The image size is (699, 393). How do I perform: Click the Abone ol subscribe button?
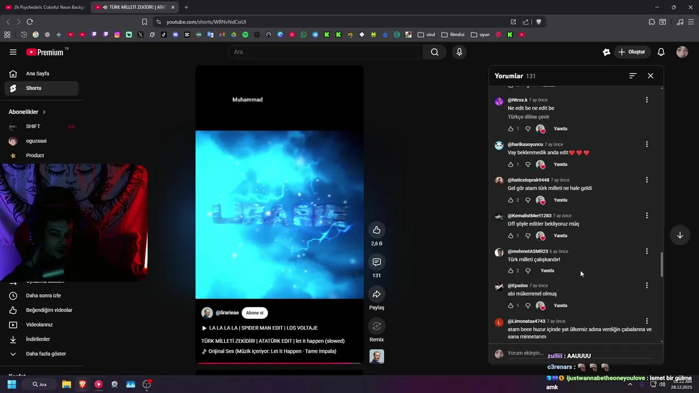pyautogui.click(x=254, y=313)
